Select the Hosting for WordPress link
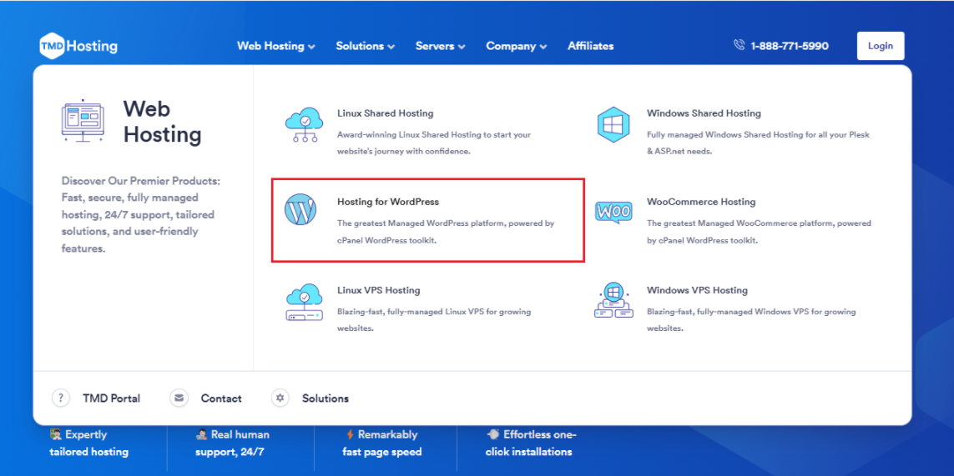The width and height of the screenshot is (954, 476). (x=388, y=202)
